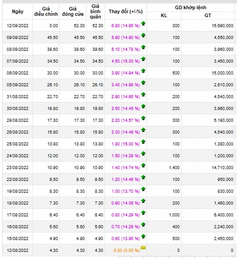The width and height of the screenshot is (237, 258).
Task: Select the GT value 1,460,000
Action: click(223, 203)
